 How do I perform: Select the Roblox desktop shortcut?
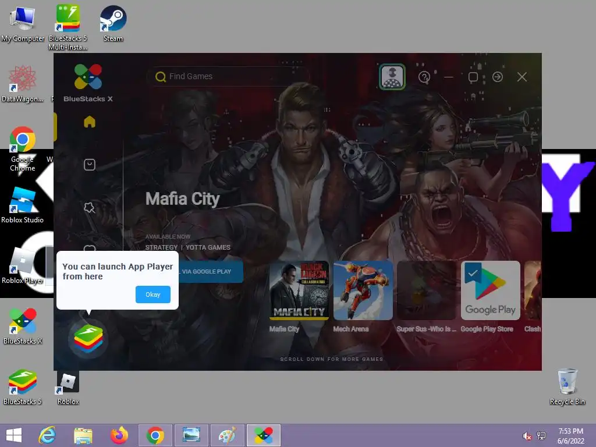tap(68, 387)
